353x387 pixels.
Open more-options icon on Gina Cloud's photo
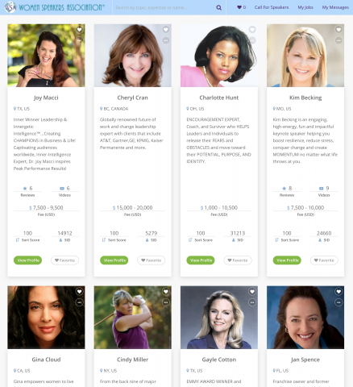(x=79, y=302)
